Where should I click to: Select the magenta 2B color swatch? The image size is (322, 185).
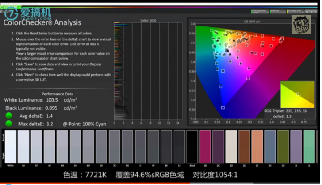[205, 146]
